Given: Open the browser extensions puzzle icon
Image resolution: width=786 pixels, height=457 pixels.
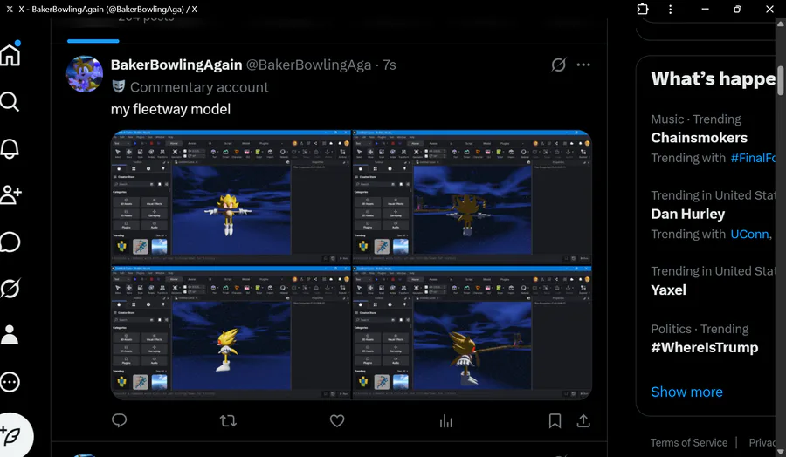Looking at the screenshot, I should click(x=643, y=9).
